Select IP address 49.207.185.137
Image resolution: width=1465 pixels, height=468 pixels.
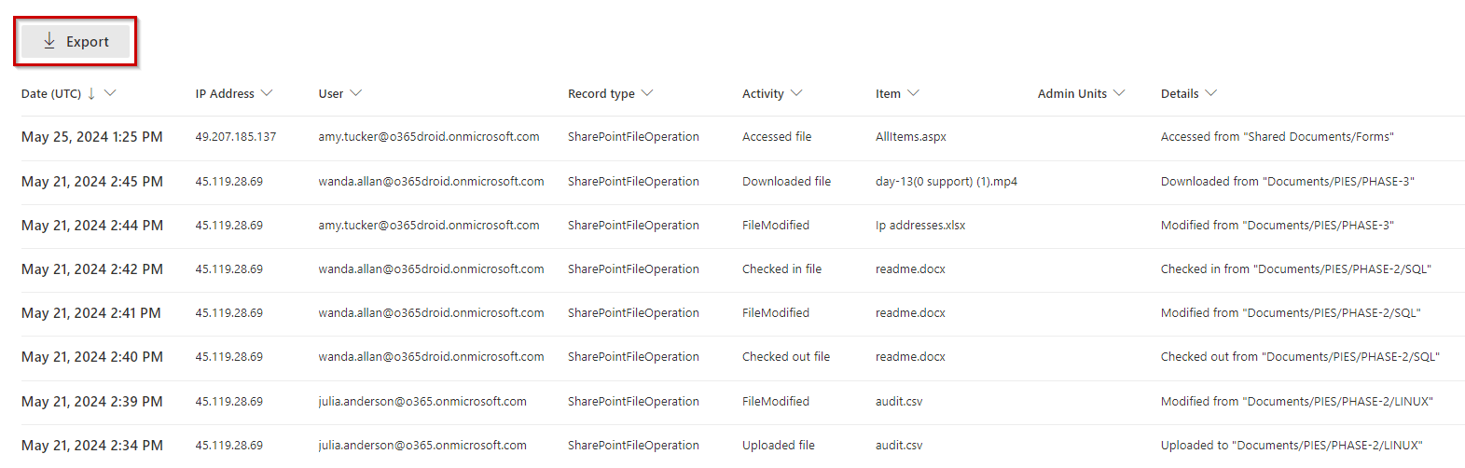[x=236, y=137]
